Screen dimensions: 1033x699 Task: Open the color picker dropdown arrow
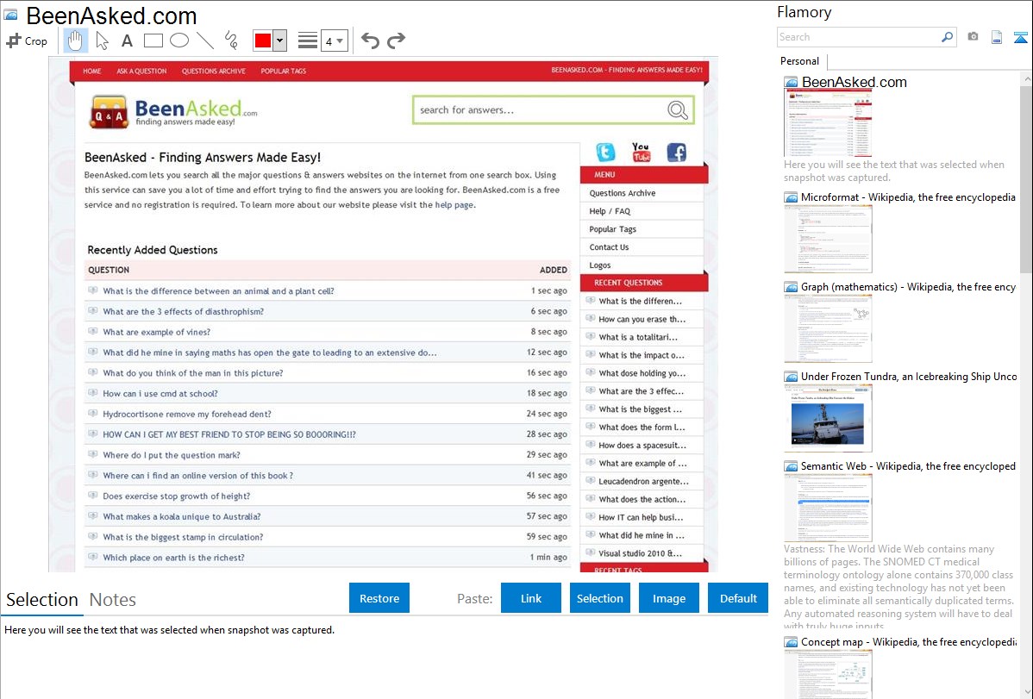point(280,41)
